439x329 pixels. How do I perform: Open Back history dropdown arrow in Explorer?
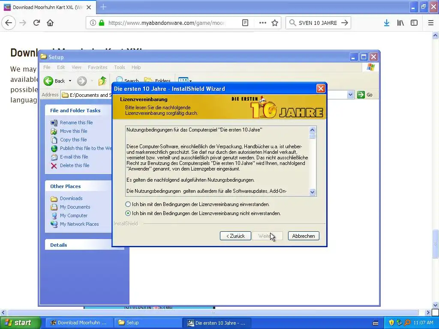click(x=70, y=81)
